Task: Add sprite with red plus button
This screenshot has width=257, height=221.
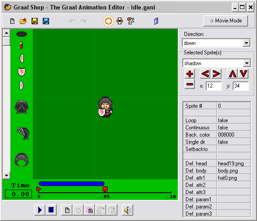Action: click(189, 74)
